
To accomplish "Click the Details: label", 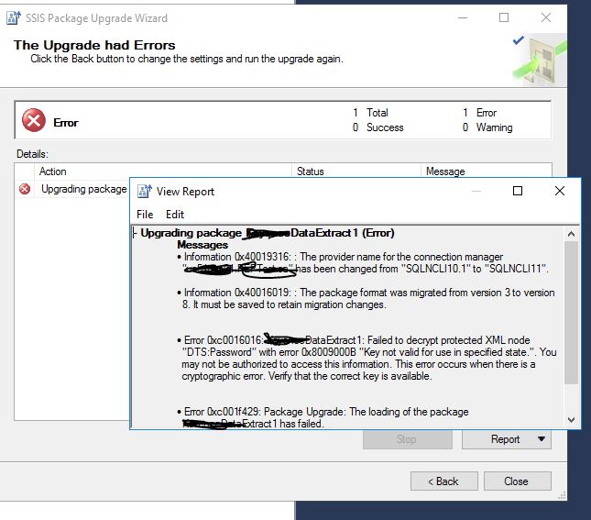I will point(32,154).
